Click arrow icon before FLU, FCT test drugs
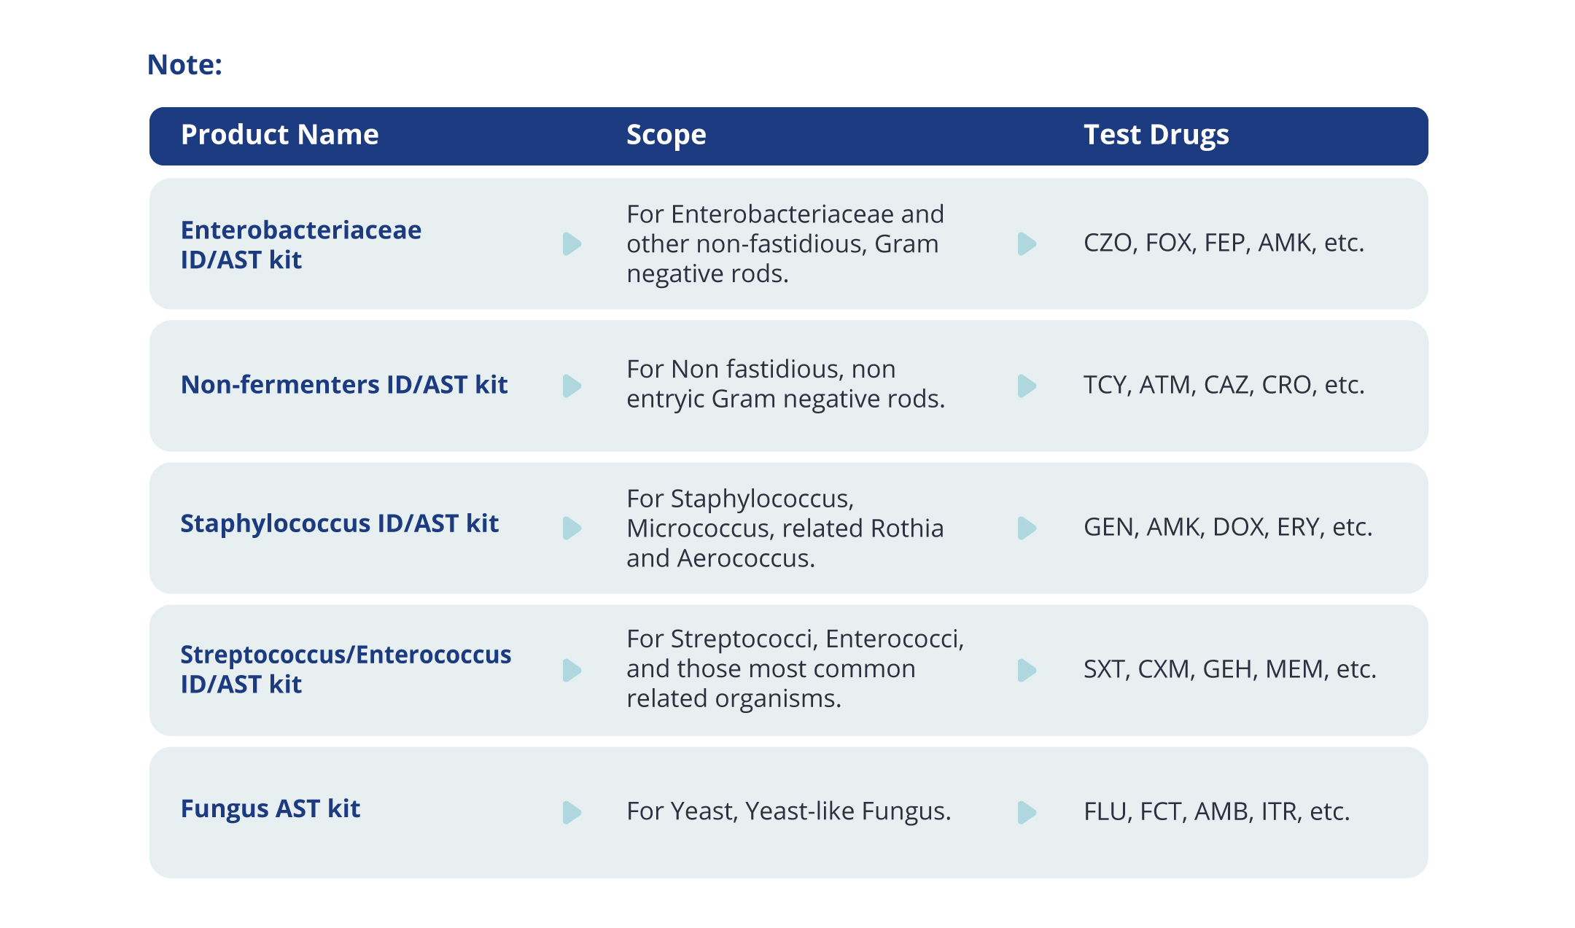 tap(1027, 812)
